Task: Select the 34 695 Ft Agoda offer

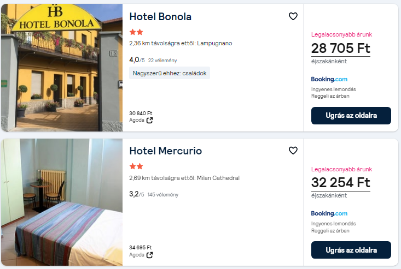Action: coord(141,248)
